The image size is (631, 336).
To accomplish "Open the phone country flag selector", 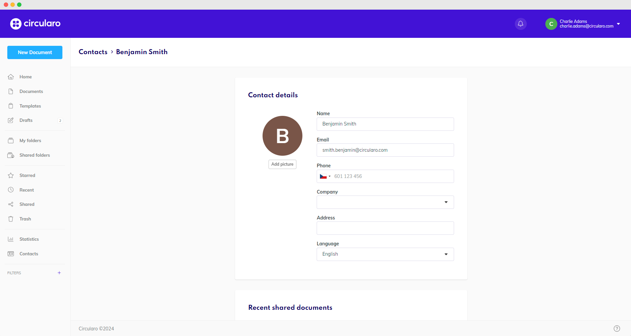I will click(325, 176).
